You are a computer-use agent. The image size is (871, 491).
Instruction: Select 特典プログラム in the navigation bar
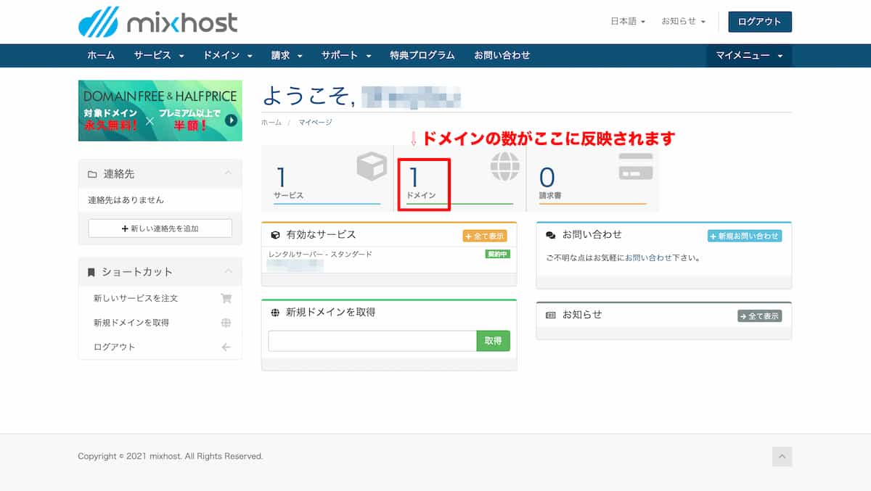(x=422, y=55)
